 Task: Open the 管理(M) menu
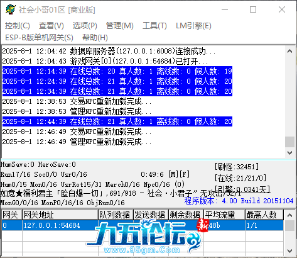point(120,26)
